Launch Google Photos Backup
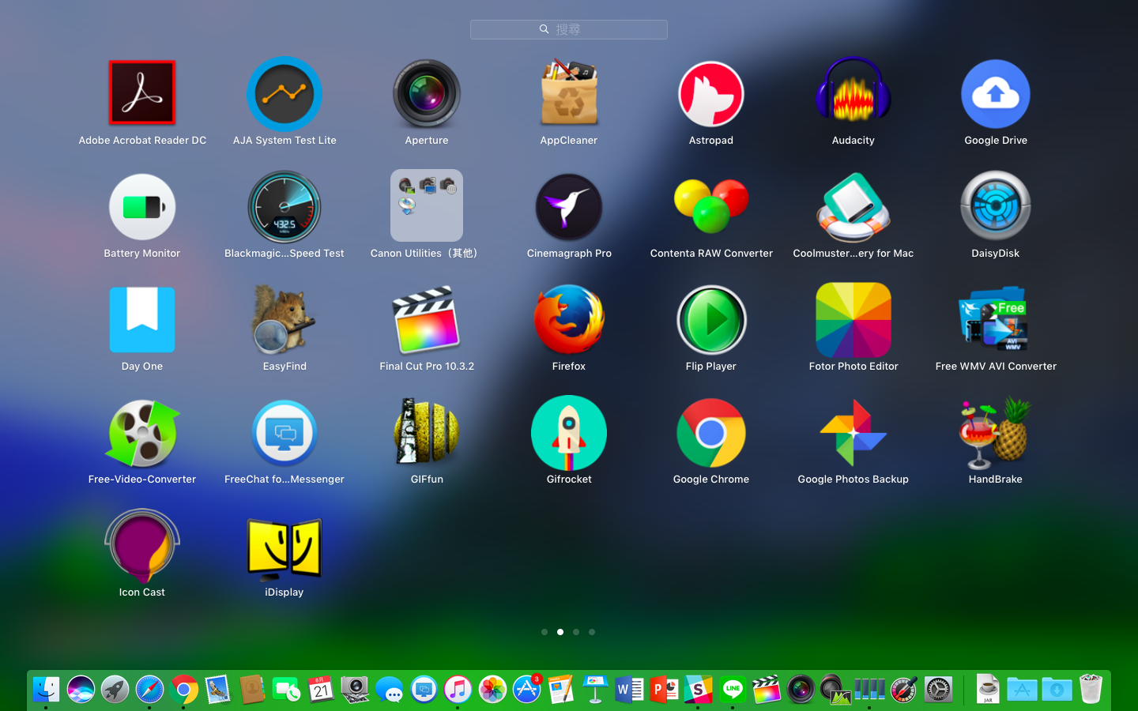The image size is (1138, 711). tap(853, 433)
